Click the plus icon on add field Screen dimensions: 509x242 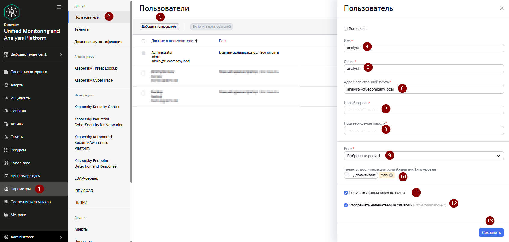(x=348, y=175)
